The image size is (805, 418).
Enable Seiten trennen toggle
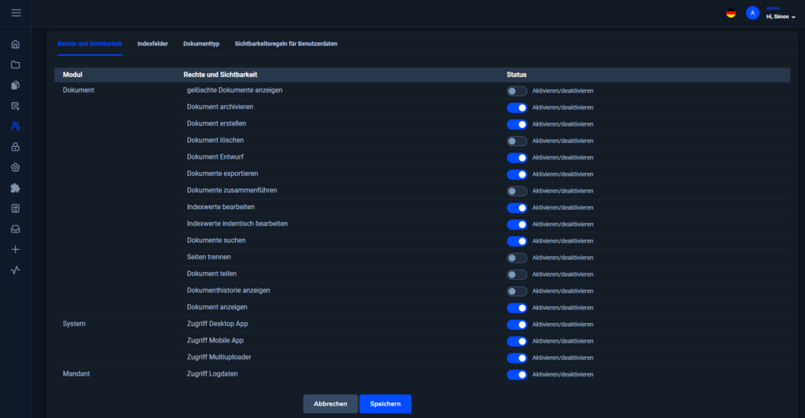(516, 258)
